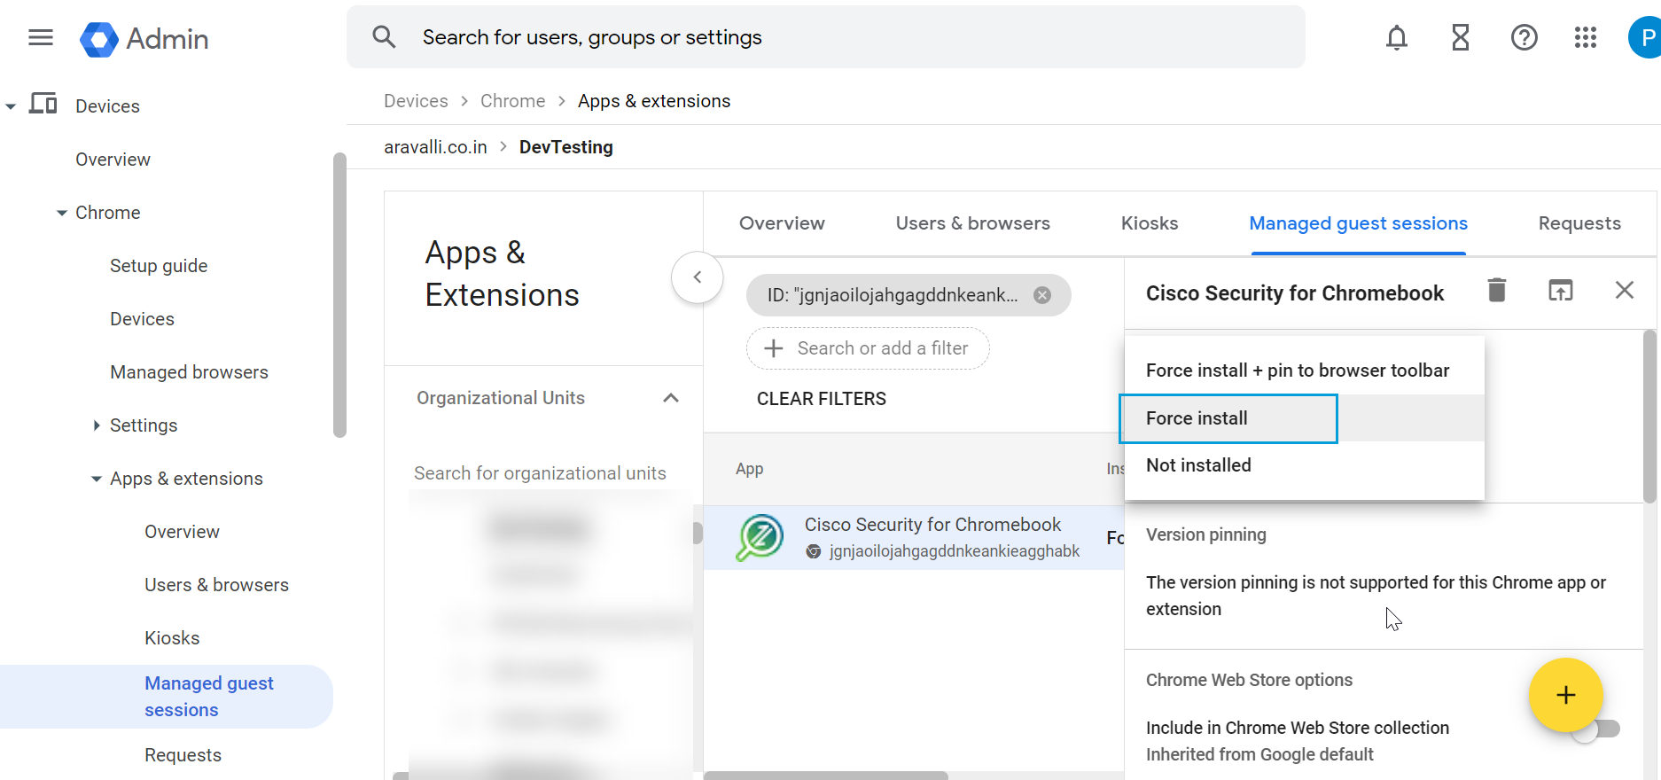Open Setup guide in the sidebar
This screenshot has height=780, width=1661.
pos(159,266)
